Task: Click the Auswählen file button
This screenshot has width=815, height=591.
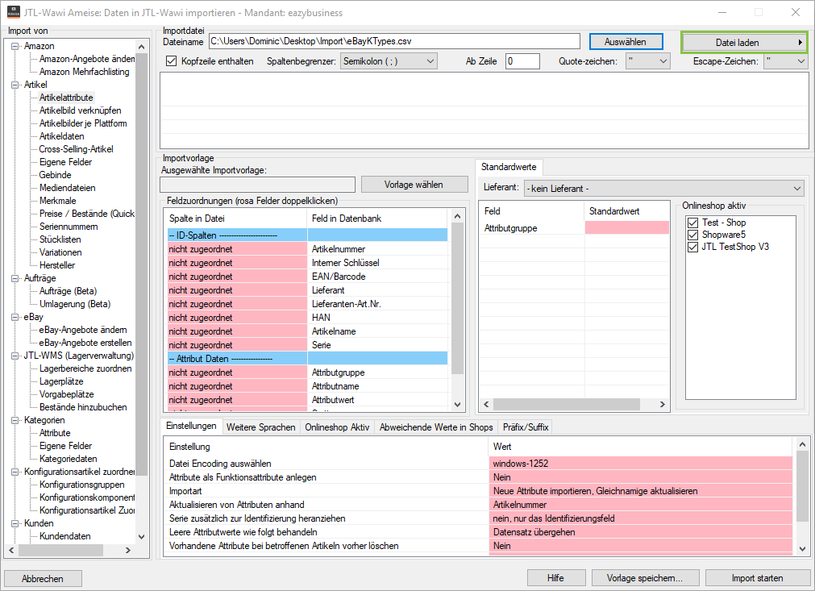Action: 626,42
